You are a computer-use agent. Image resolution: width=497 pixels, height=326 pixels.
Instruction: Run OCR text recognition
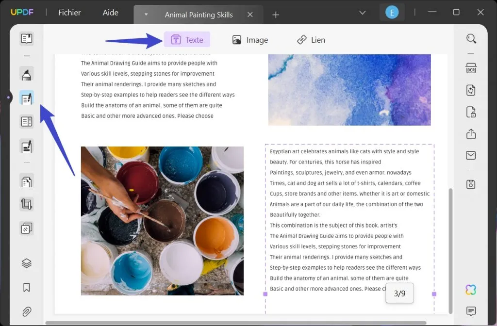tap(471, 68)
